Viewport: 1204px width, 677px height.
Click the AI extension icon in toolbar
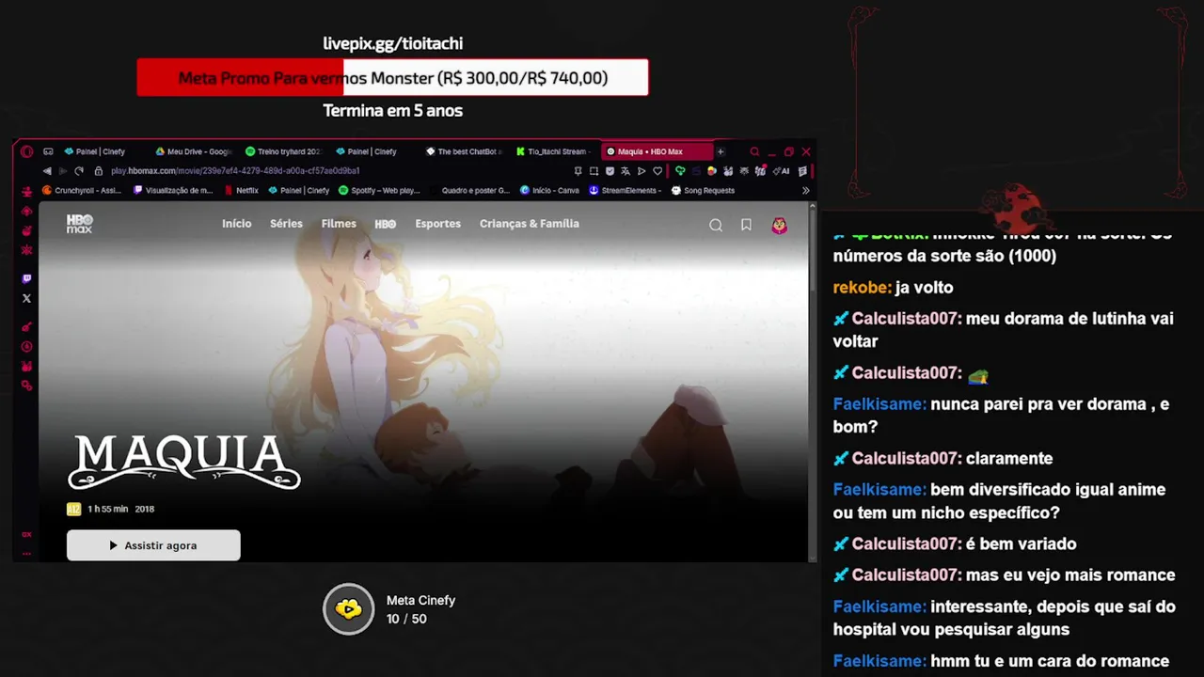point(783,171)
